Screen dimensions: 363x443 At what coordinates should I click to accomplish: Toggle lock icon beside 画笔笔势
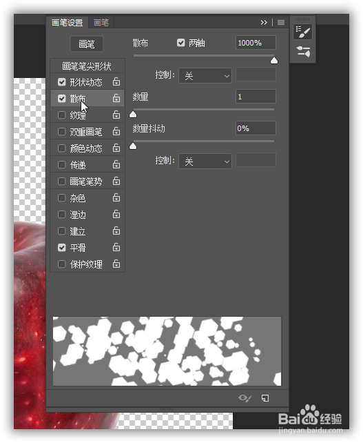point(116,181)
